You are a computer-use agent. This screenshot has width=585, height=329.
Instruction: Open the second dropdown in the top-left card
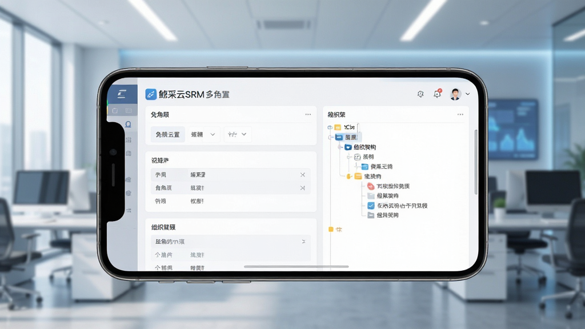point(238,135)
